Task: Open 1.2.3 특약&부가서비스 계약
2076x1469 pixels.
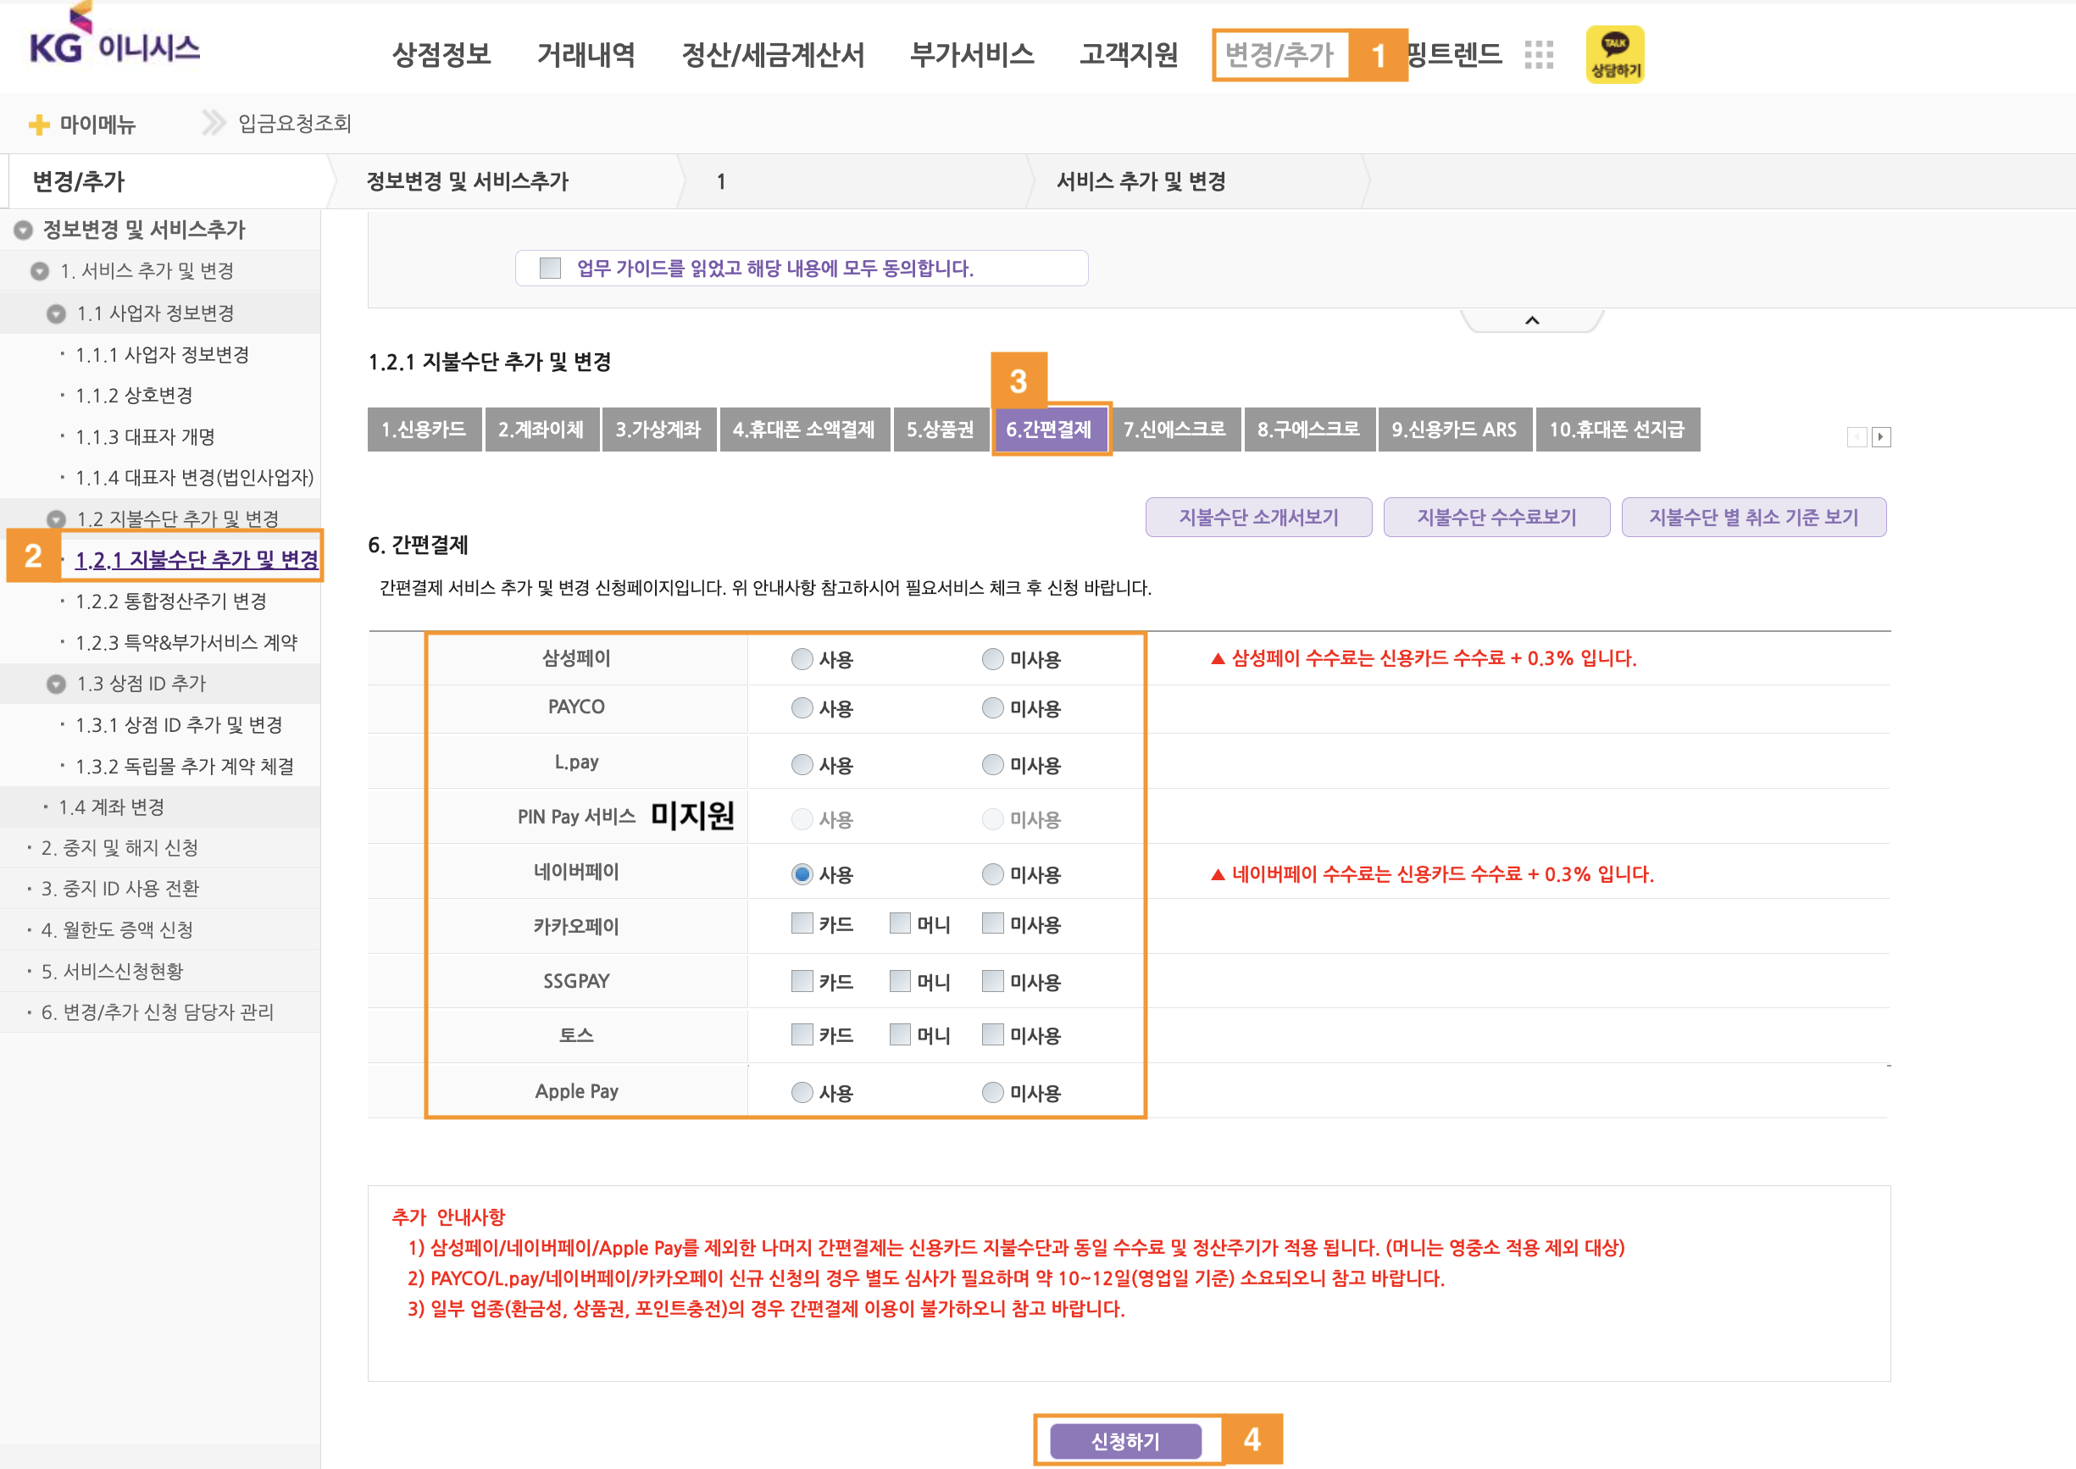Action: 186,643
